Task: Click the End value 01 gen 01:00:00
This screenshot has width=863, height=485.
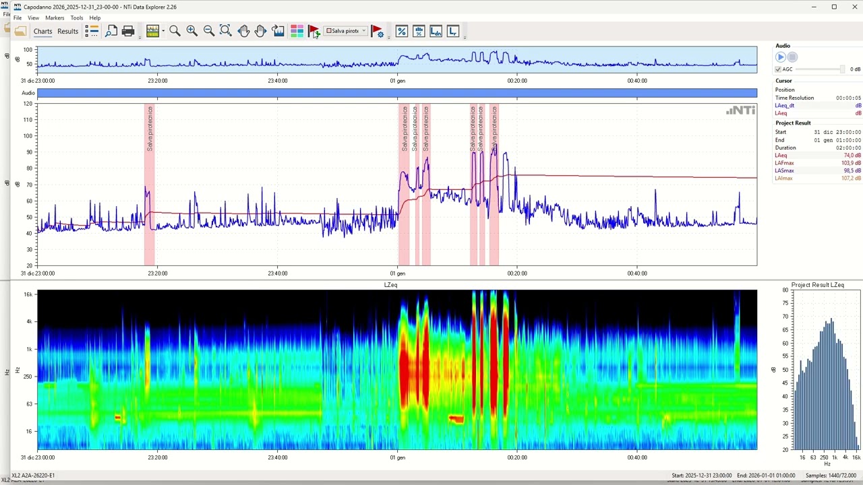Action: 837,140
